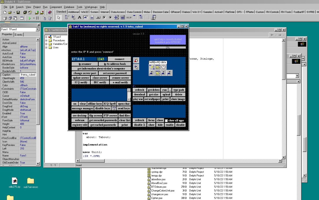Click the clock icon in the Sub7 panel
319x200 pixels.
(163, 67)
